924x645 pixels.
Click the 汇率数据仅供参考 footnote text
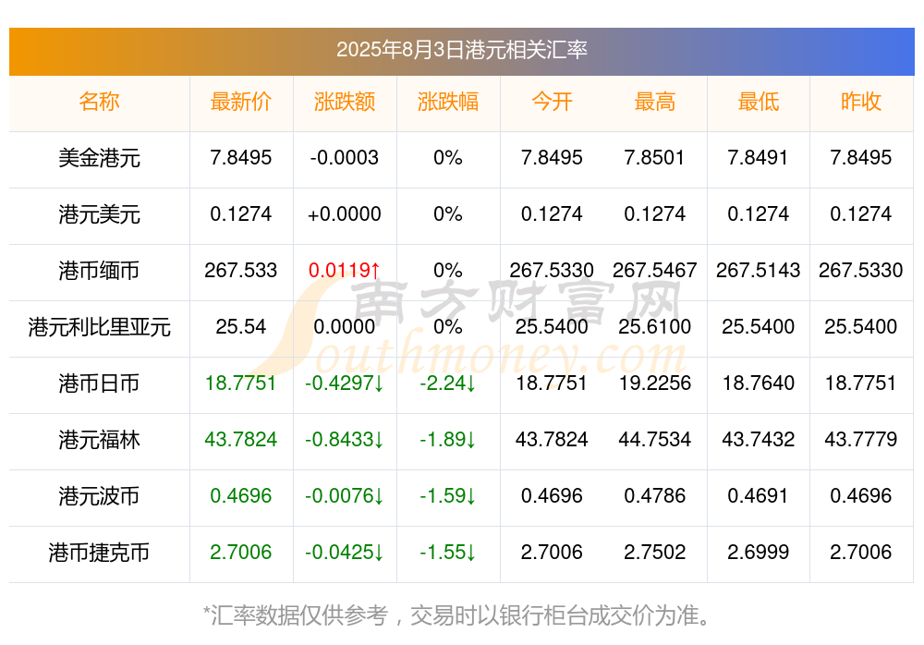(457, 615)
